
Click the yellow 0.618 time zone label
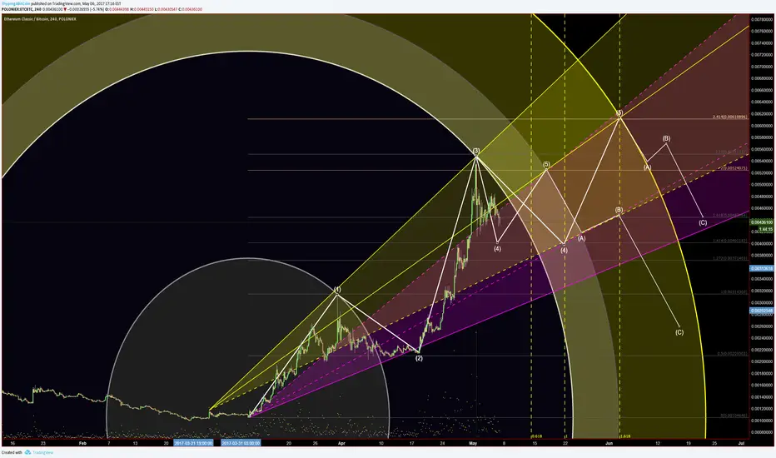pyautogui.click(x=536, y=436)
